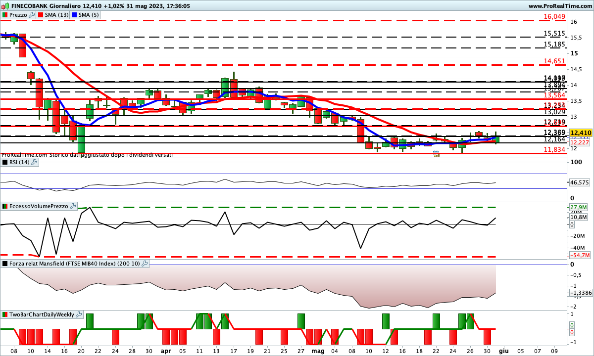Open the www.ProRealTime.com link
This screenshot has width=594, height=356.
560,6
